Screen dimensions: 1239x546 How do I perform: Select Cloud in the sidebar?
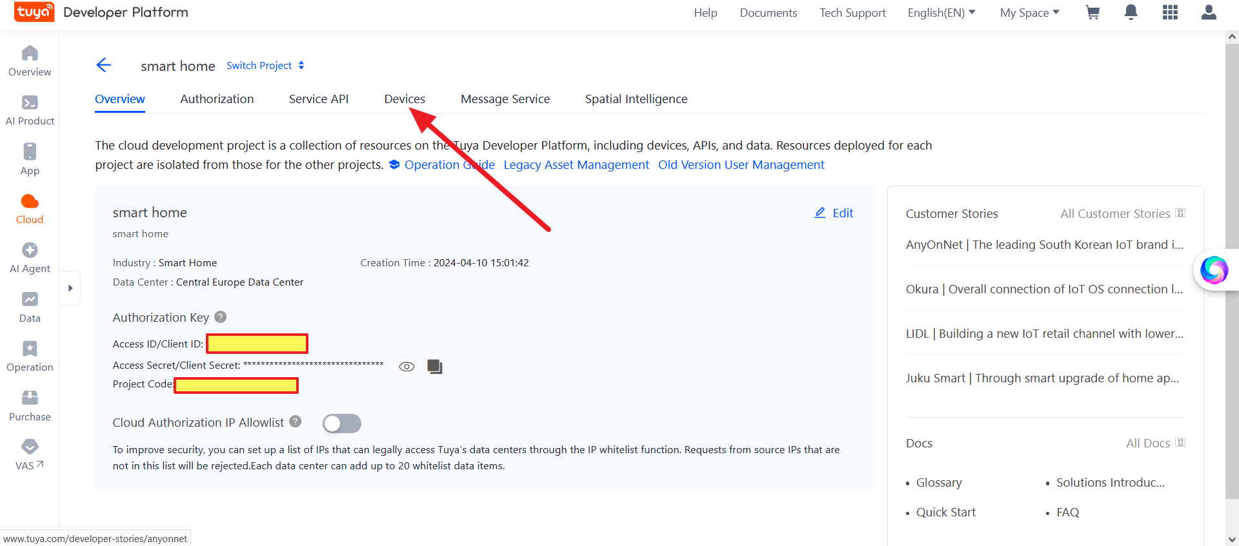[30, 209]
